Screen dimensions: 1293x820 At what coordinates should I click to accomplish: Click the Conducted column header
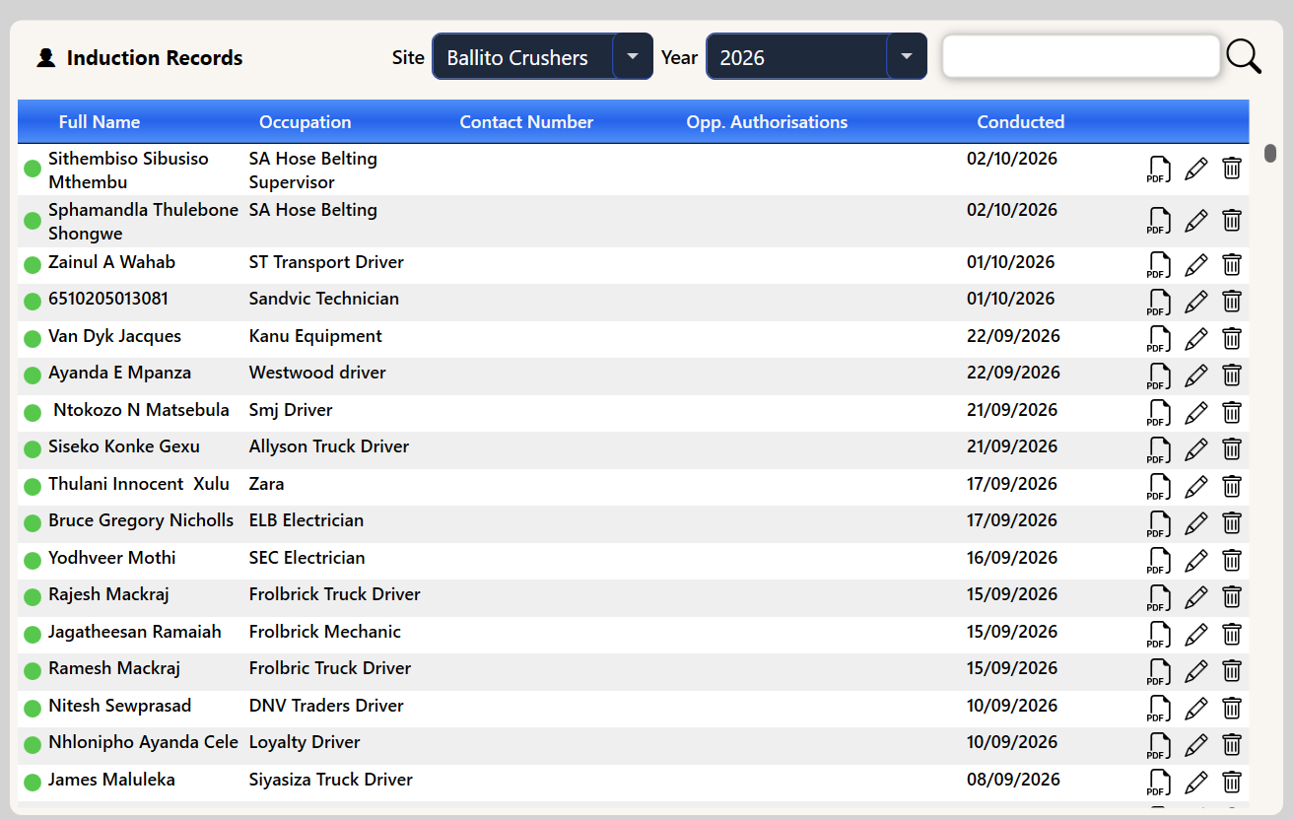[1021, 122]
